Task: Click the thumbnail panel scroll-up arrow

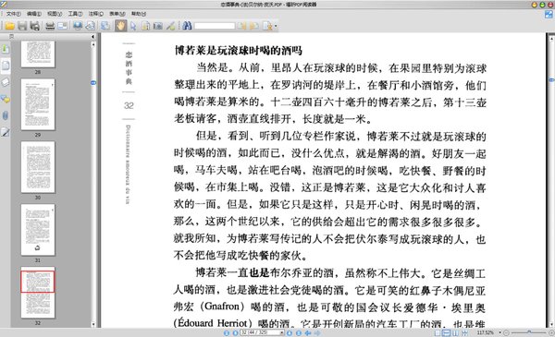Action: click(93, 44)
